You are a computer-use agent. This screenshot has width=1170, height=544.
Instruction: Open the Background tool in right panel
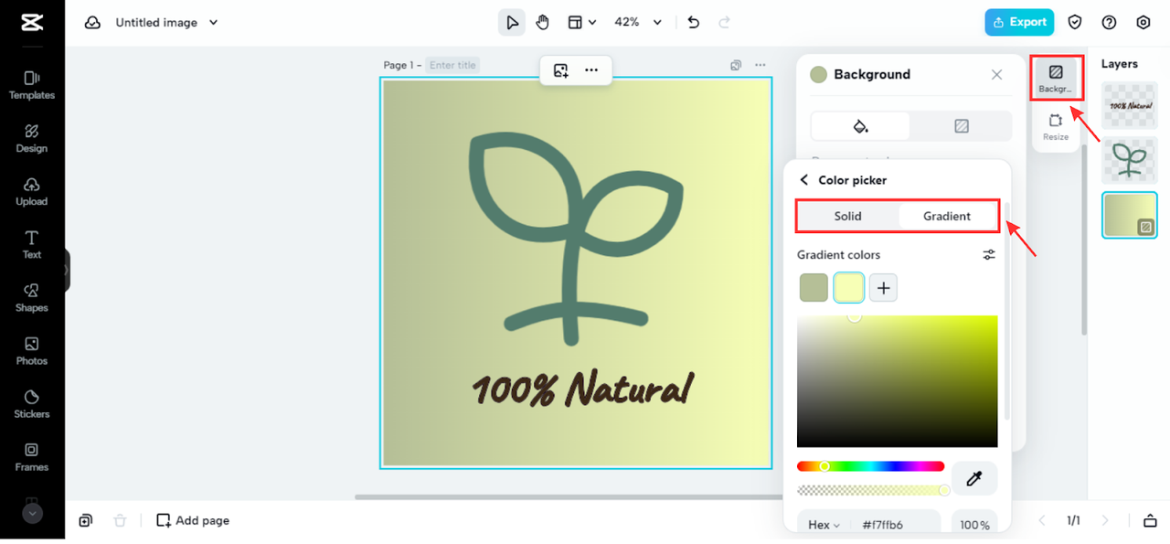click(x=1056, y=79)
